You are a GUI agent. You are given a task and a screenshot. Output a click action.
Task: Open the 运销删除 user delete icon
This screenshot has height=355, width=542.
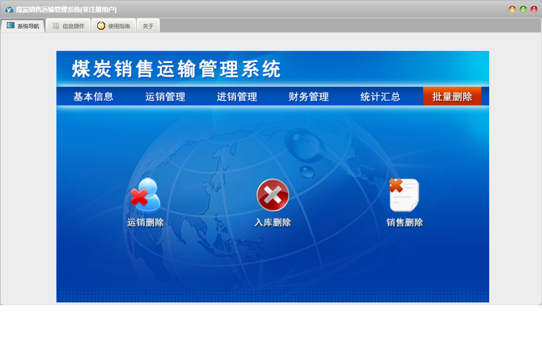coord(146,195)
